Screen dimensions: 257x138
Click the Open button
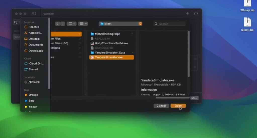tap(178, 106)
